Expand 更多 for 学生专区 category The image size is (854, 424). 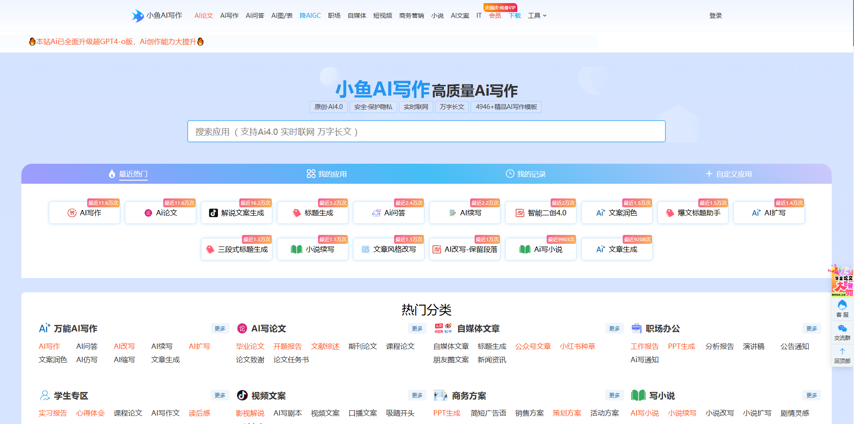tap(220, 395)
